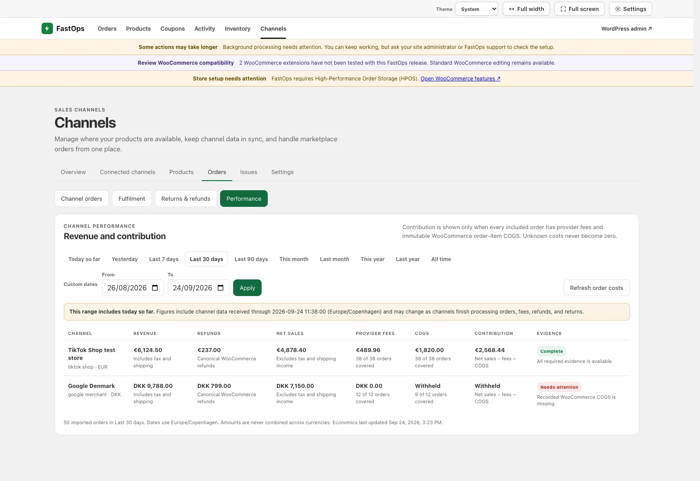Select the This month range
This screenshot has height=481, width=700.
pyautogui.click(x=294, y=259)
